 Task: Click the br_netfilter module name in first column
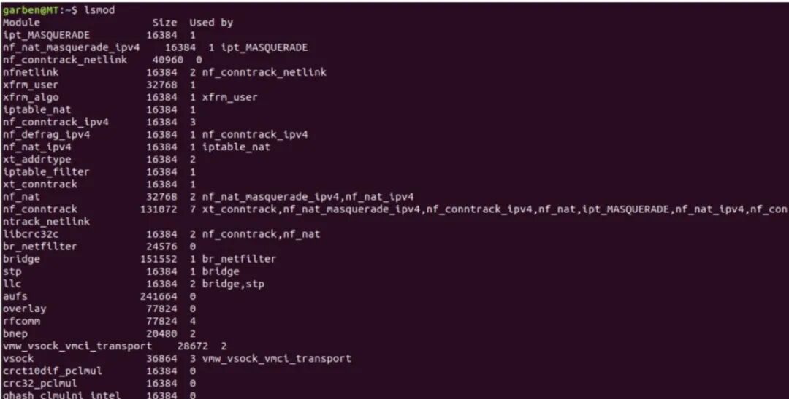(39, 247)
